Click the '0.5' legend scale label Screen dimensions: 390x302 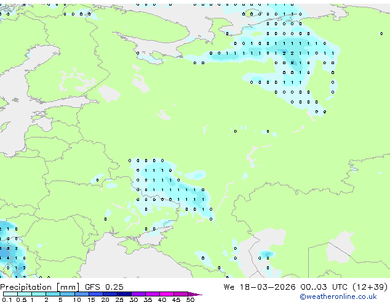(x=22, y=300)
